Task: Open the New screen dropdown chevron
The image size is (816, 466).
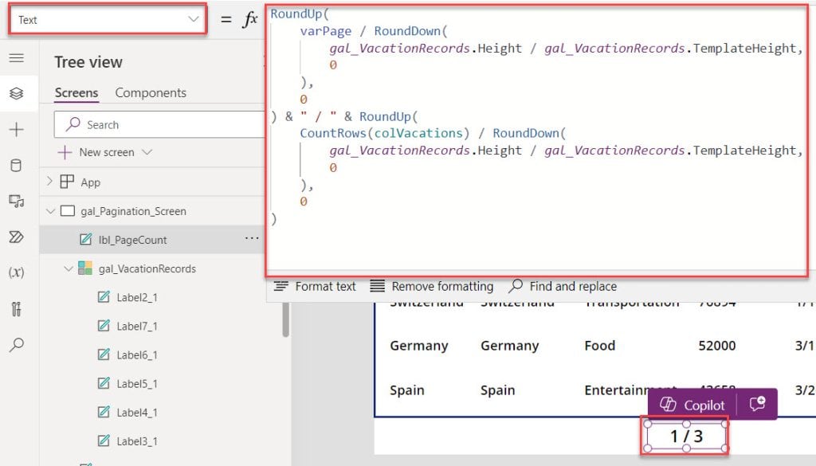Action: [147, 152]
